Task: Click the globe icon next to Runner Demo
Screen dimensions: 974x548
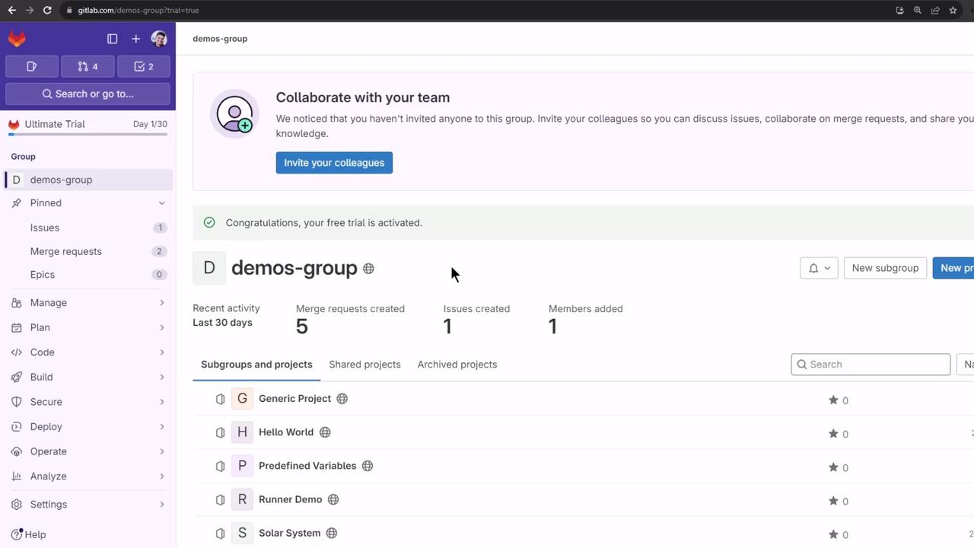Action: 333,499
